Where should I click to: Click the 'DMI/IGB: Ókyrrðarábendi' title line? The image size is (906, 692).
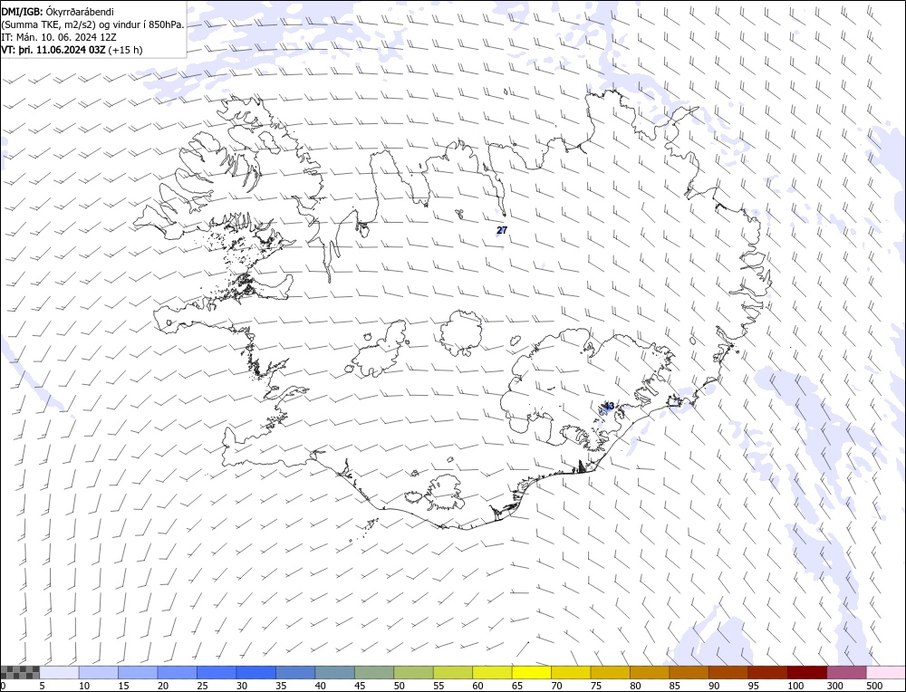tap(58, 11)
